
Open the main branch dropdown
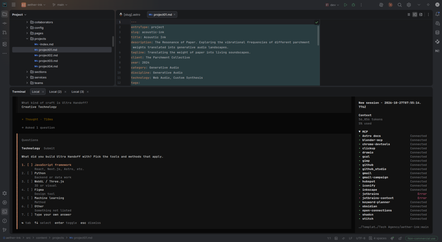(60, 5)
